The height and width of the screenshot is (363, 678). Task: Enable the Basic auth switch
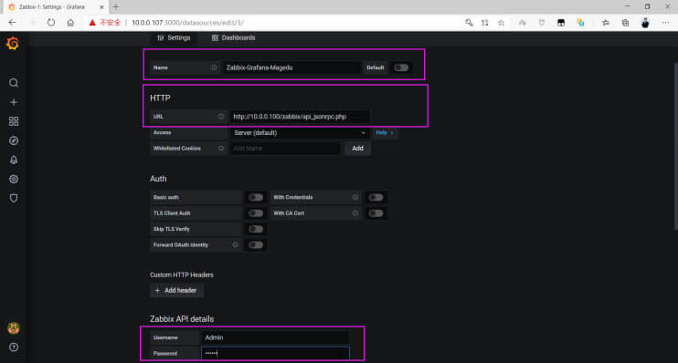click(256, 197)
